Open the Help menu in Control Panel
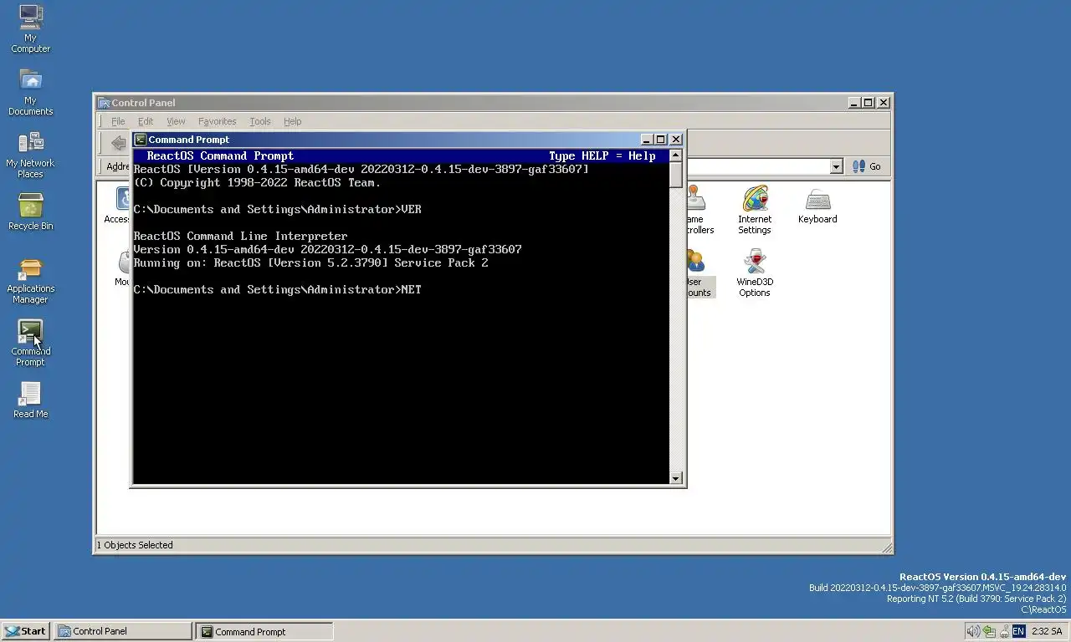Viewport: 1071px width, 642px height. coord(292,121)
